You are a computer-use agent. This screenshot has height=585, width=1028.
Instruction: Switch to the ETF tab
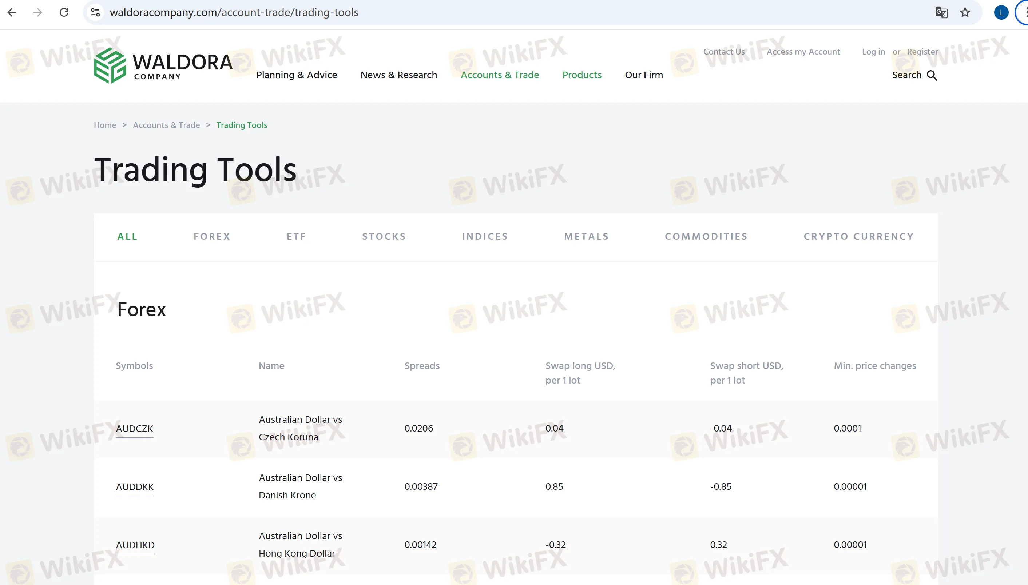(296, 236)
